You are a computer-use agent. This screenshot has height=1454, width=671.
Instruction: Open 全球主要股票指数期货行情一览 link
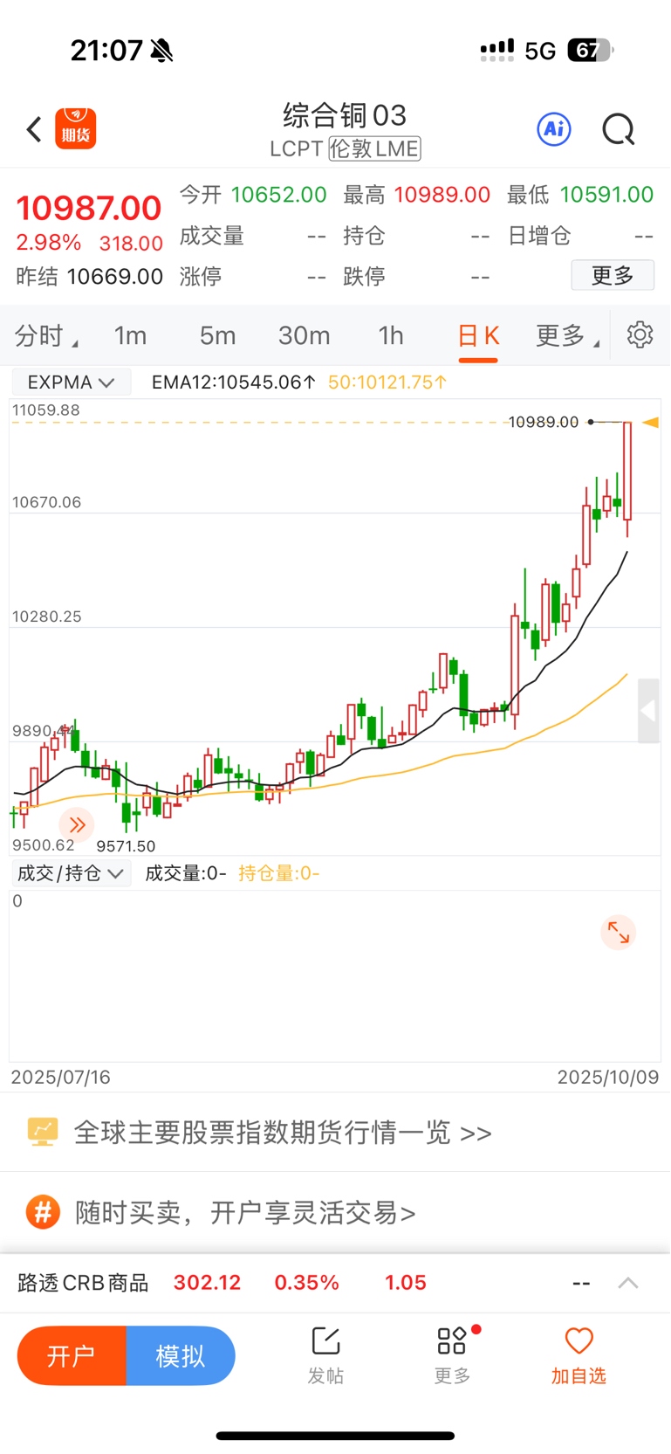283,1133
